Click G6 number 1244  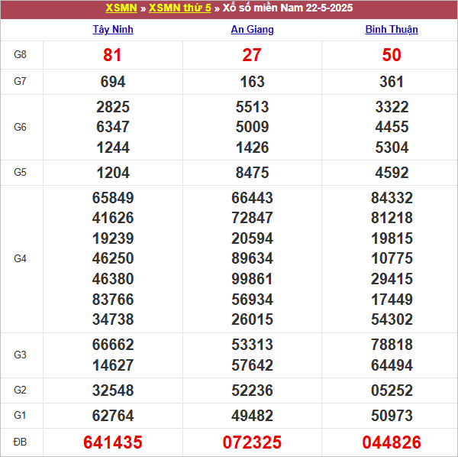(113, 147)
